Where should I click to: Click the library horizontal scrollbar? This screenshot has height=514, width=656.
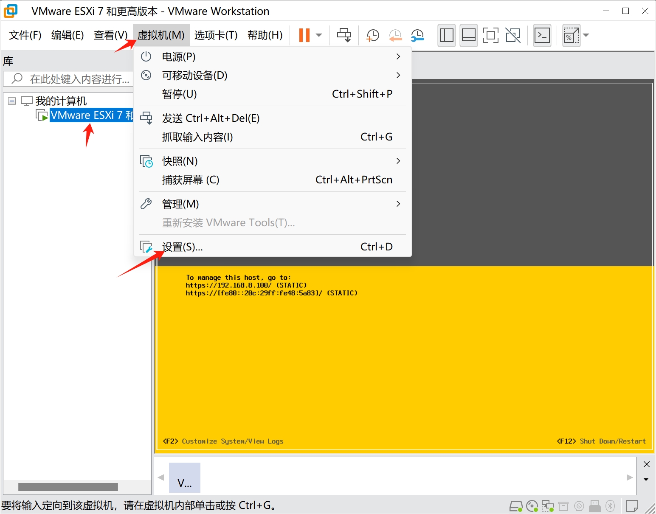[x=68, y=487]
